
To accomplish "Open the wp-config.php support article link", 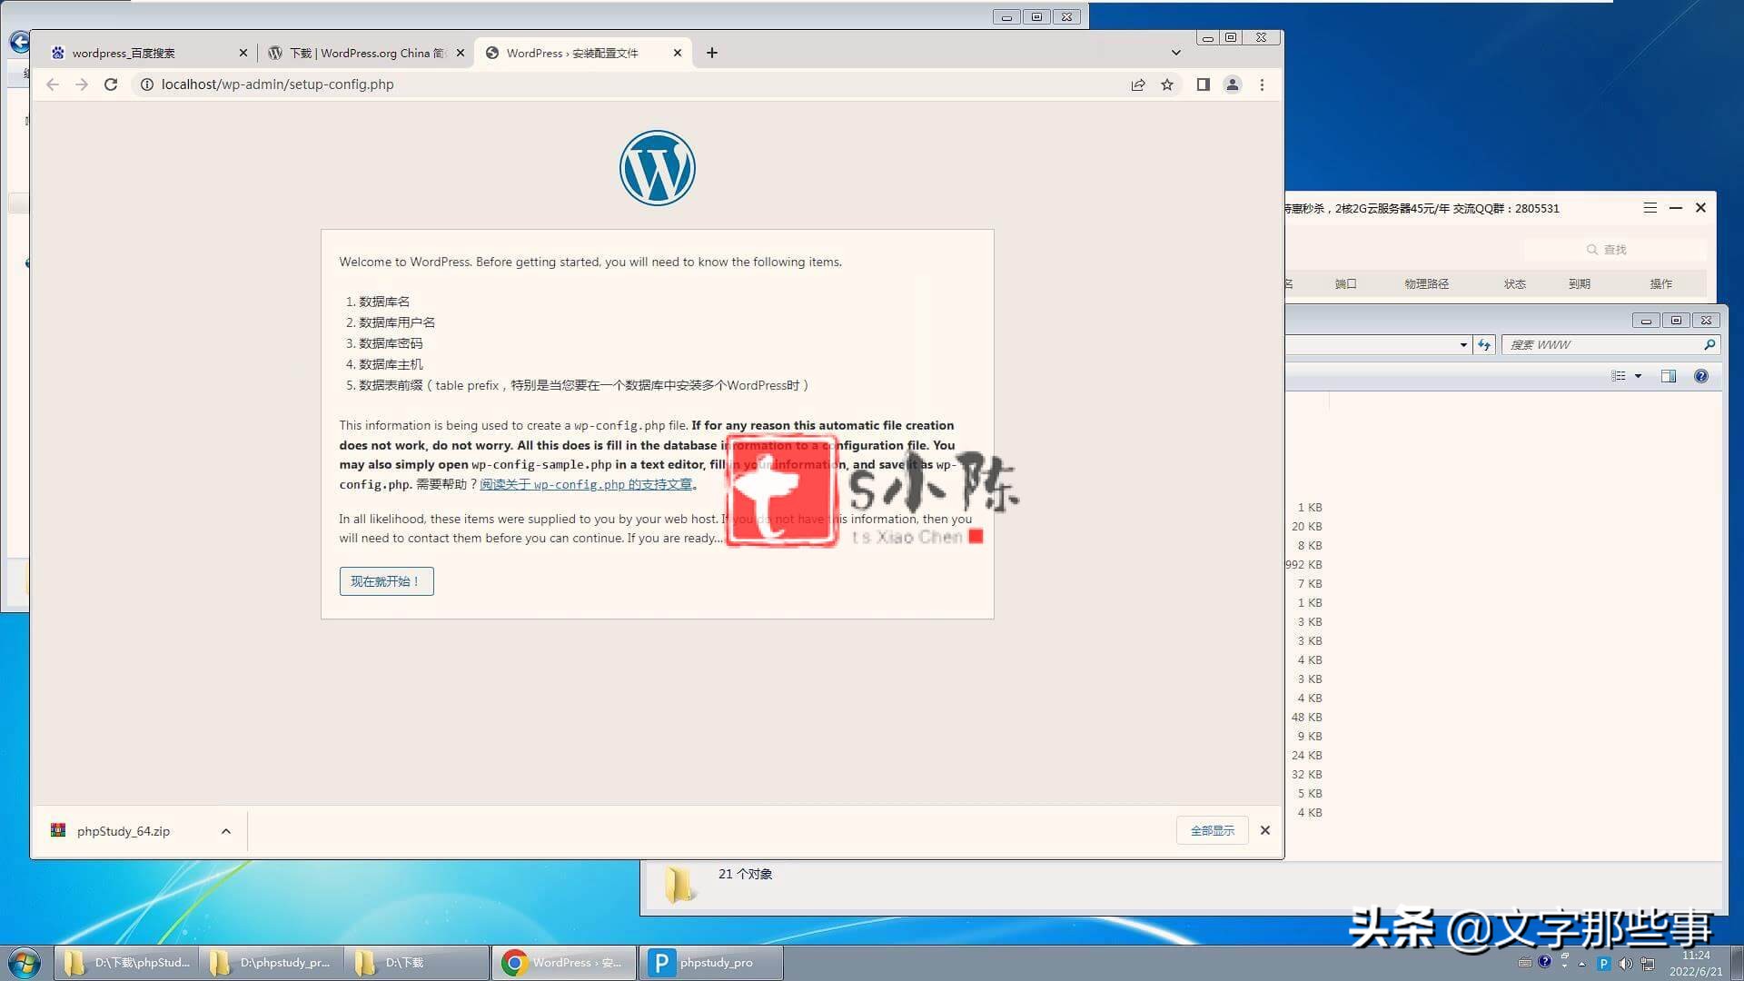I will (587, 484).
